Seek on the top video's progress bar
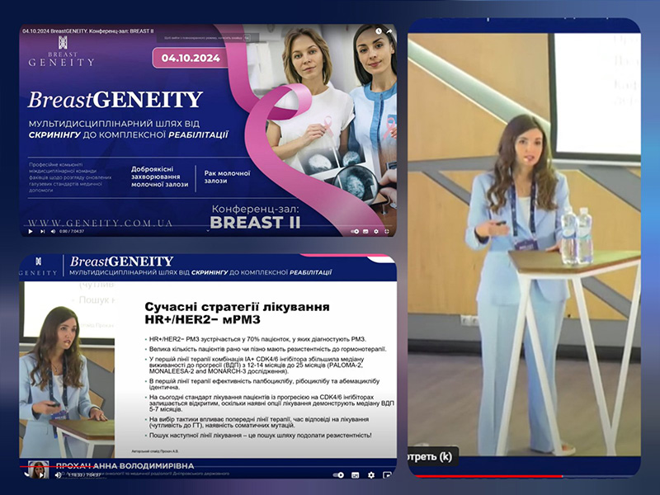The width and height of the screenshot is (660, 495). click(206, 225)
